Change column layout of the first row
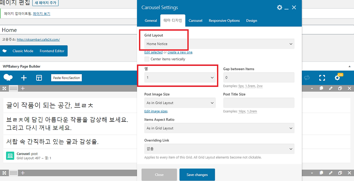The height and width of the screenshot is (181, 354). pos(14,88)
